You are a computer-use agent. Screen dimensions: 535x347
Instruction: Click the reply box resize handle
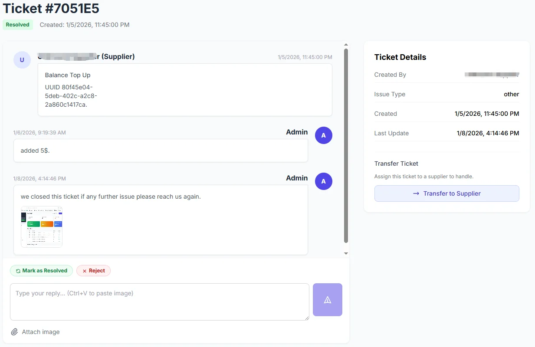coord(307,318)
